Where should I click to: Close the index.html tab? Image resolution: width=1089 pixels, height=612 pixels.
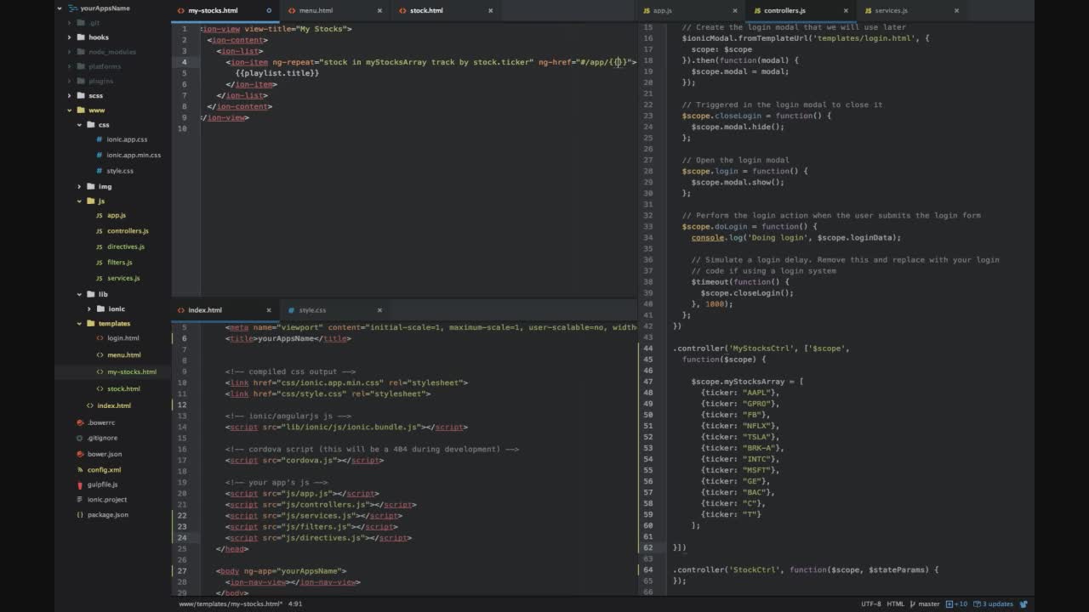269,310
